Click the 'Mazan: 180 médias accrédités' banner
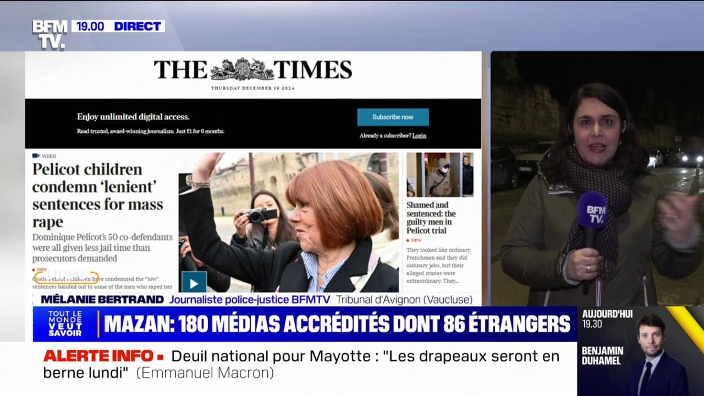This screenshot has width=704, height=396. (337, 324)
